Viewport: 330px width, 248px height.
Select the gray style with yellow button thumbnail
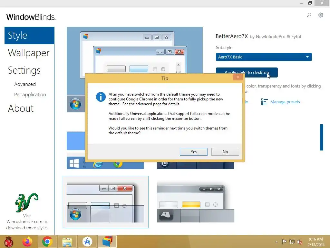coord(196,202)
